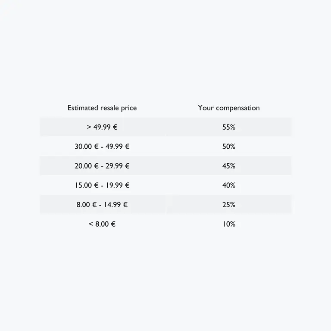The width and height of the screenshot is (331, 331).
Task: Click the 15.00 € - 19.99 € range
Action: [102, 185]
